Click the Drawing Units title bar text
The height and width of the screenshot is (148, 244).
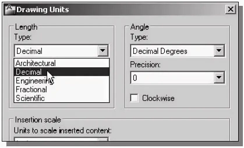pos(43,10)
